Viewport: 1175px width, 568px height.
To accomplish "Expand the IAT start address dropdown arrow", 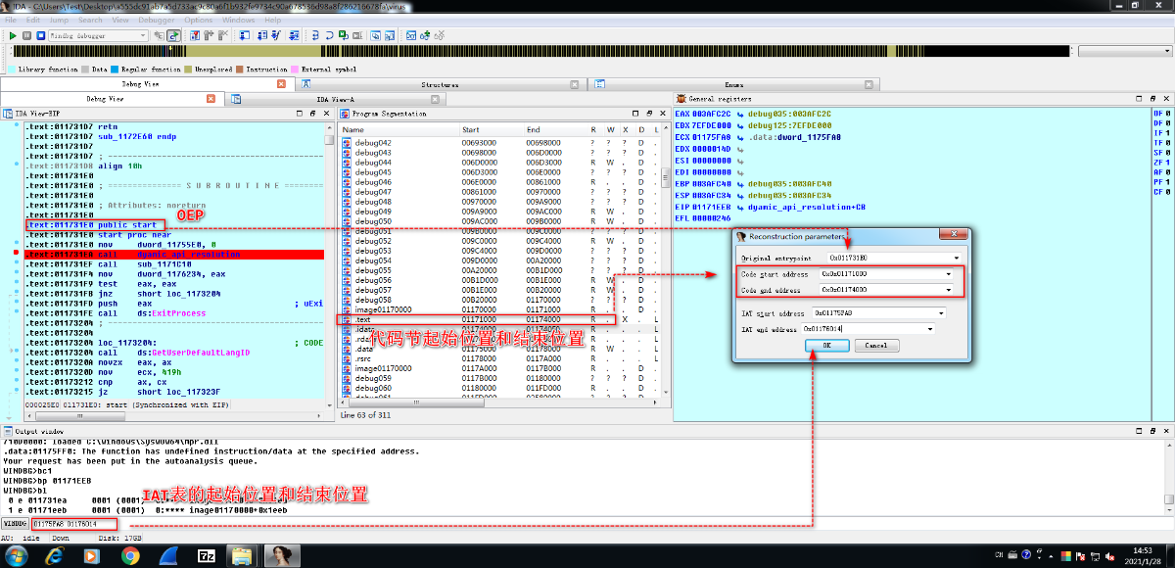I will tap(941, 312).
